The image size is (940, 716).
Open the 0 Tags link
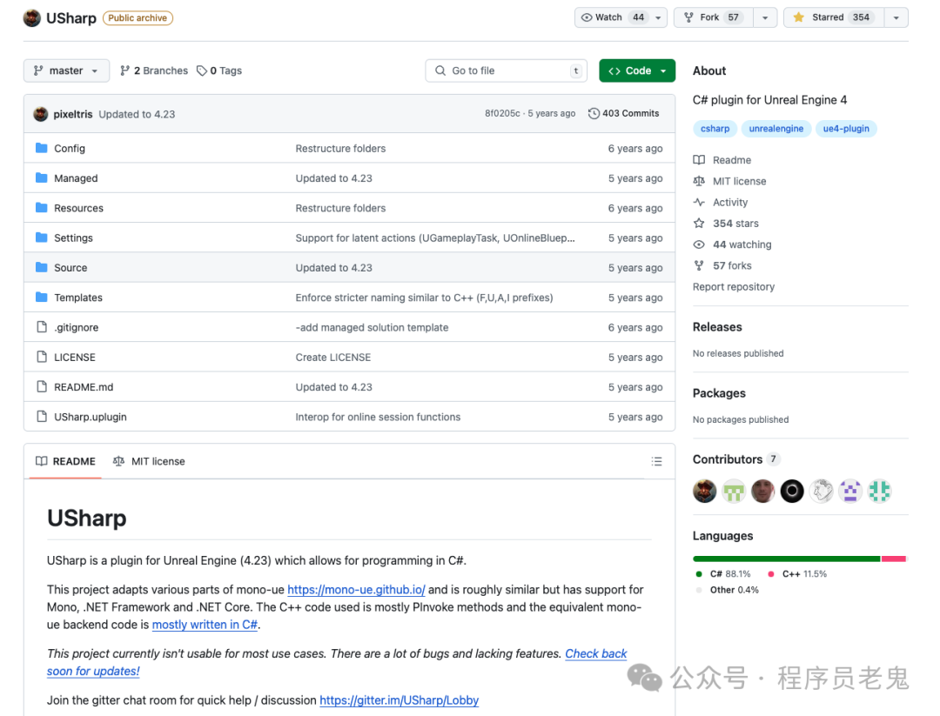click(219, 70)
